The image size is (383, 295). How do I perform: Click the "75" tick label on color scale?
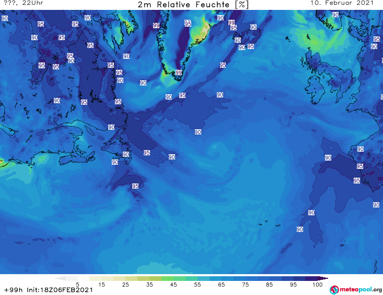click(x=245, y=285)
